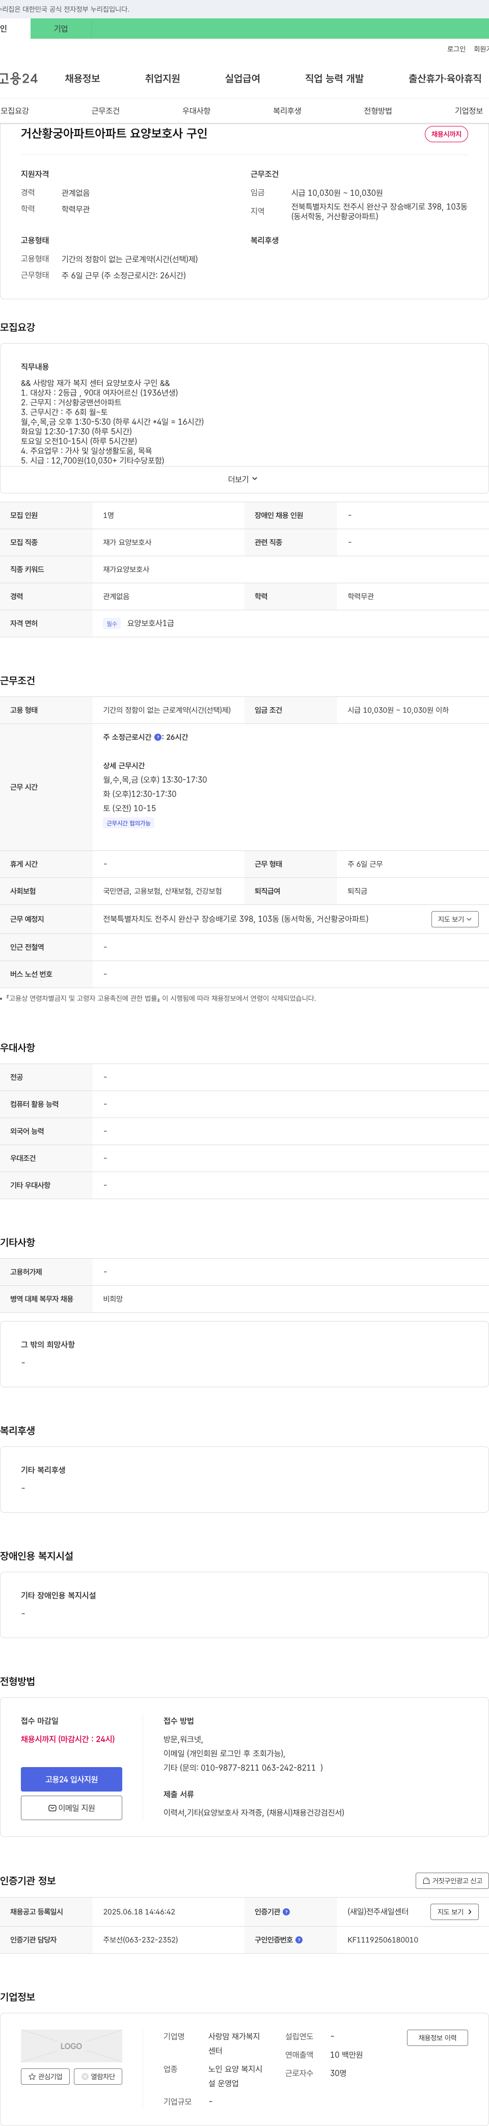Select the registration date 2025.06.18 14:46:42
The height and width of the screenshot is (2126, 489).
click(139, 1911)
